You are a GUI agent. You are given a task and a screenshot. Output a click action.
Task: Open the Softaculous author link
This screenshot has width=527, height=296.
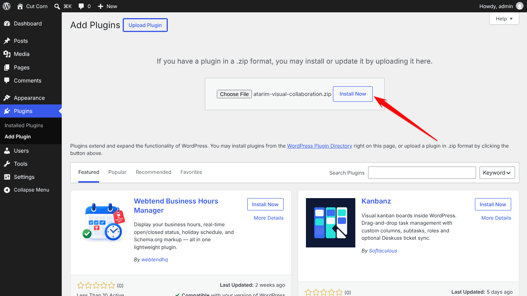[383, 251]
